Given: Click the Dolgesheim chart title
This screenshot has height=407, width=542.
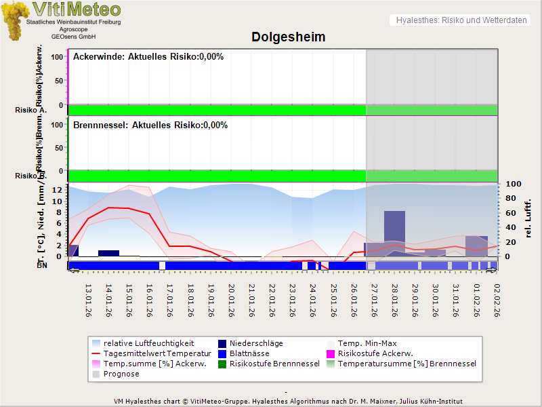Looking at the screenshot, I should 289,37.
